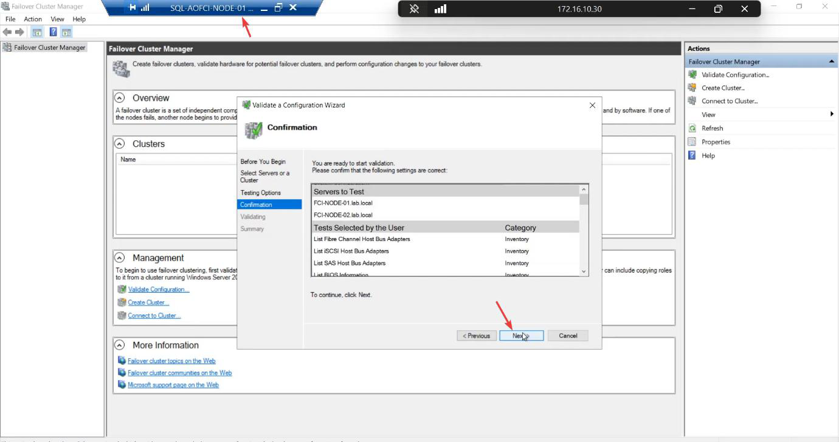
Task: Select List SAS Host Bus Adapters row
Action: coord(445,263)
